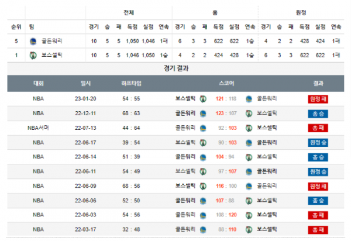Click the Warriors logo in the 22-06-14 match row

(x=203, y=157)
